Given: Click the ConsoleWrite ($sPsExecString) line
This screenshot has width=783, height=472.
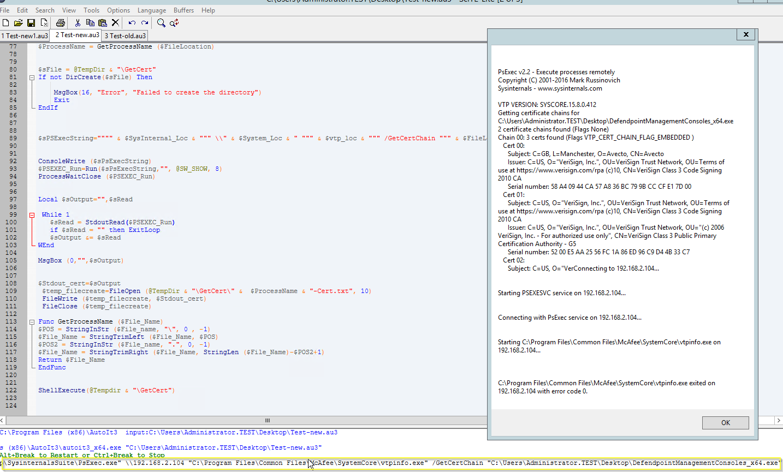Looking at the screenshot, I should (x=94, y=162).
